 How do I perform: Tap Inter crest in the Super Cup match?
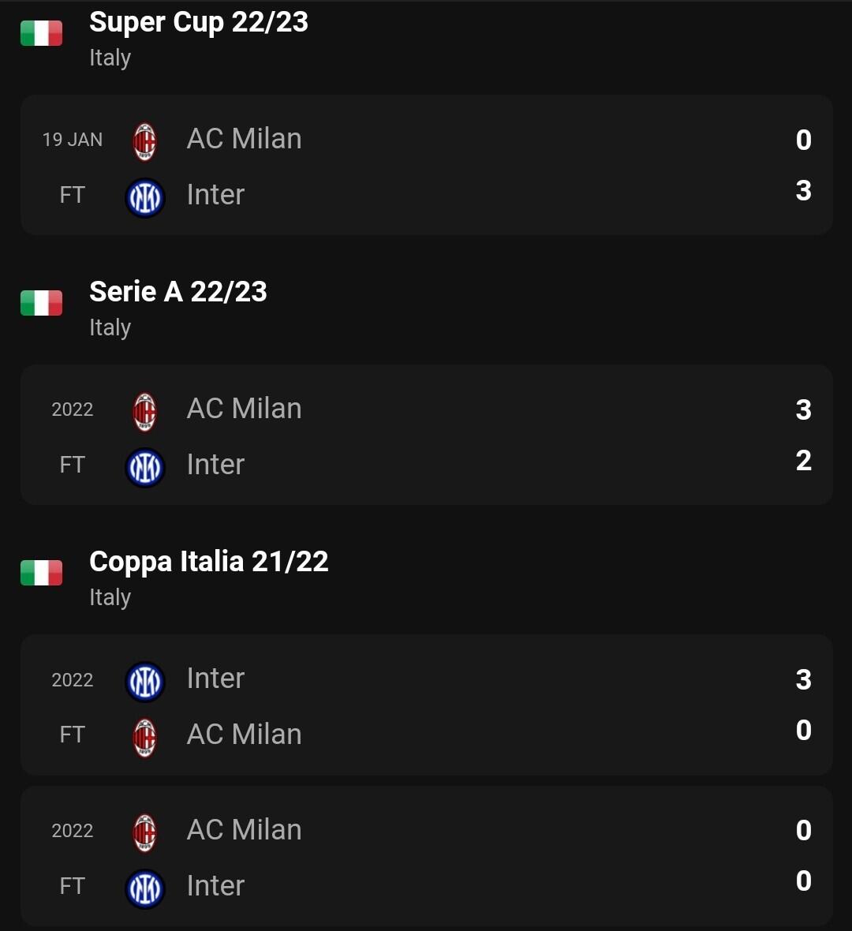[145, 197]
